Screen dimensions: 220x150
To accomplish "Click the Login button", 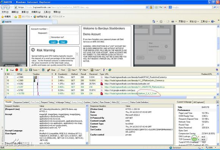I will coord(53,42).
